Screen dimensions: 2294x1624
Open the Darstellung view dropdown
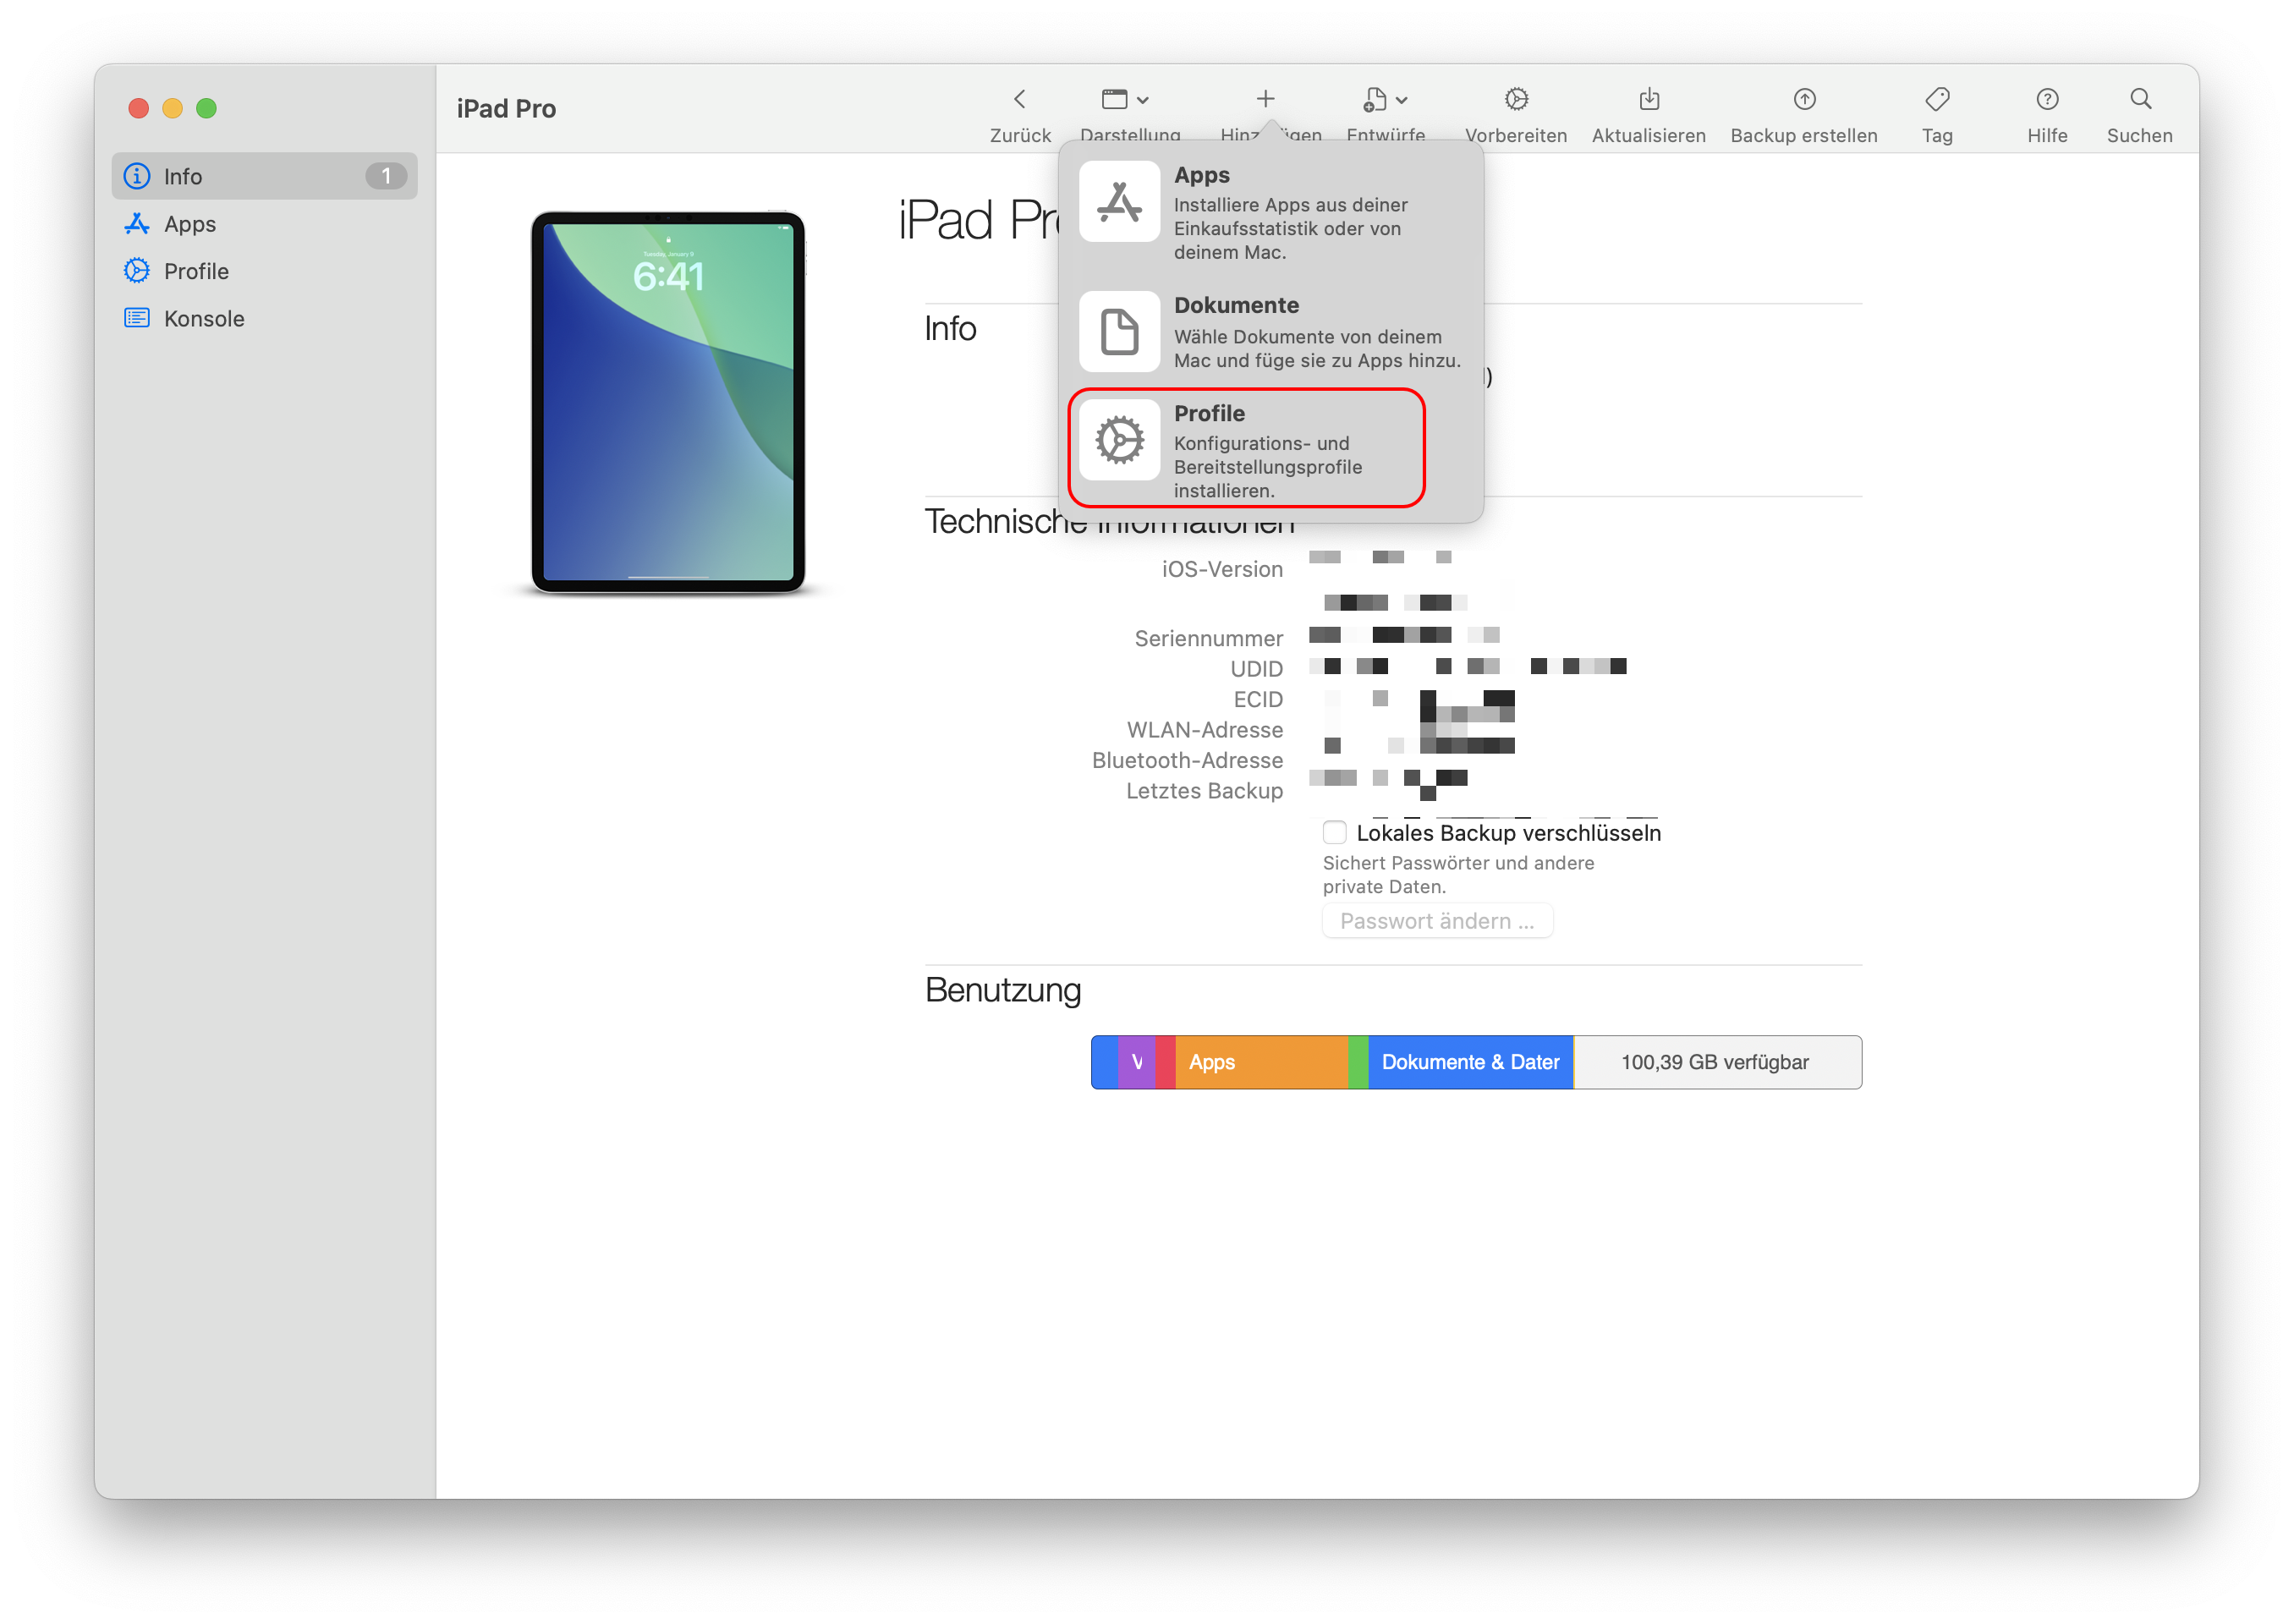tap(1124, 99)
